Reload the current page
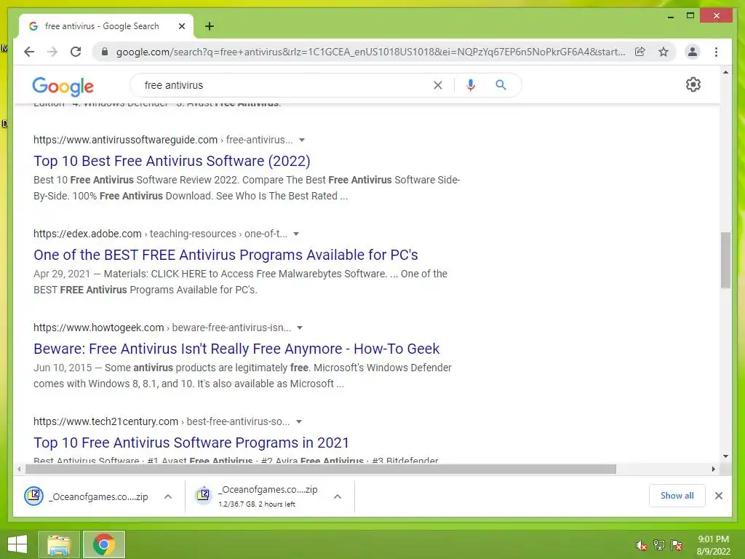 click(76, 52)
